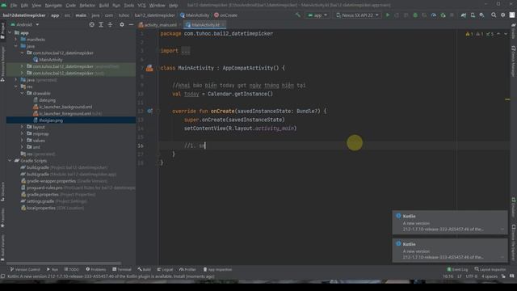Viewport: 517px width, 291px height.
Task: Open Search Everywhere magnifier icon
Action: click(x=494, y=15)
